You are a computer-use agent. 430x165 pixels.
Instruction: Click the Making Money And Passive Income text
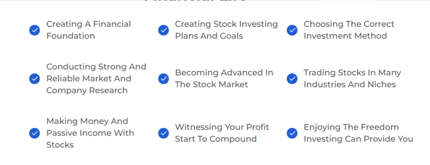(90, 127)
